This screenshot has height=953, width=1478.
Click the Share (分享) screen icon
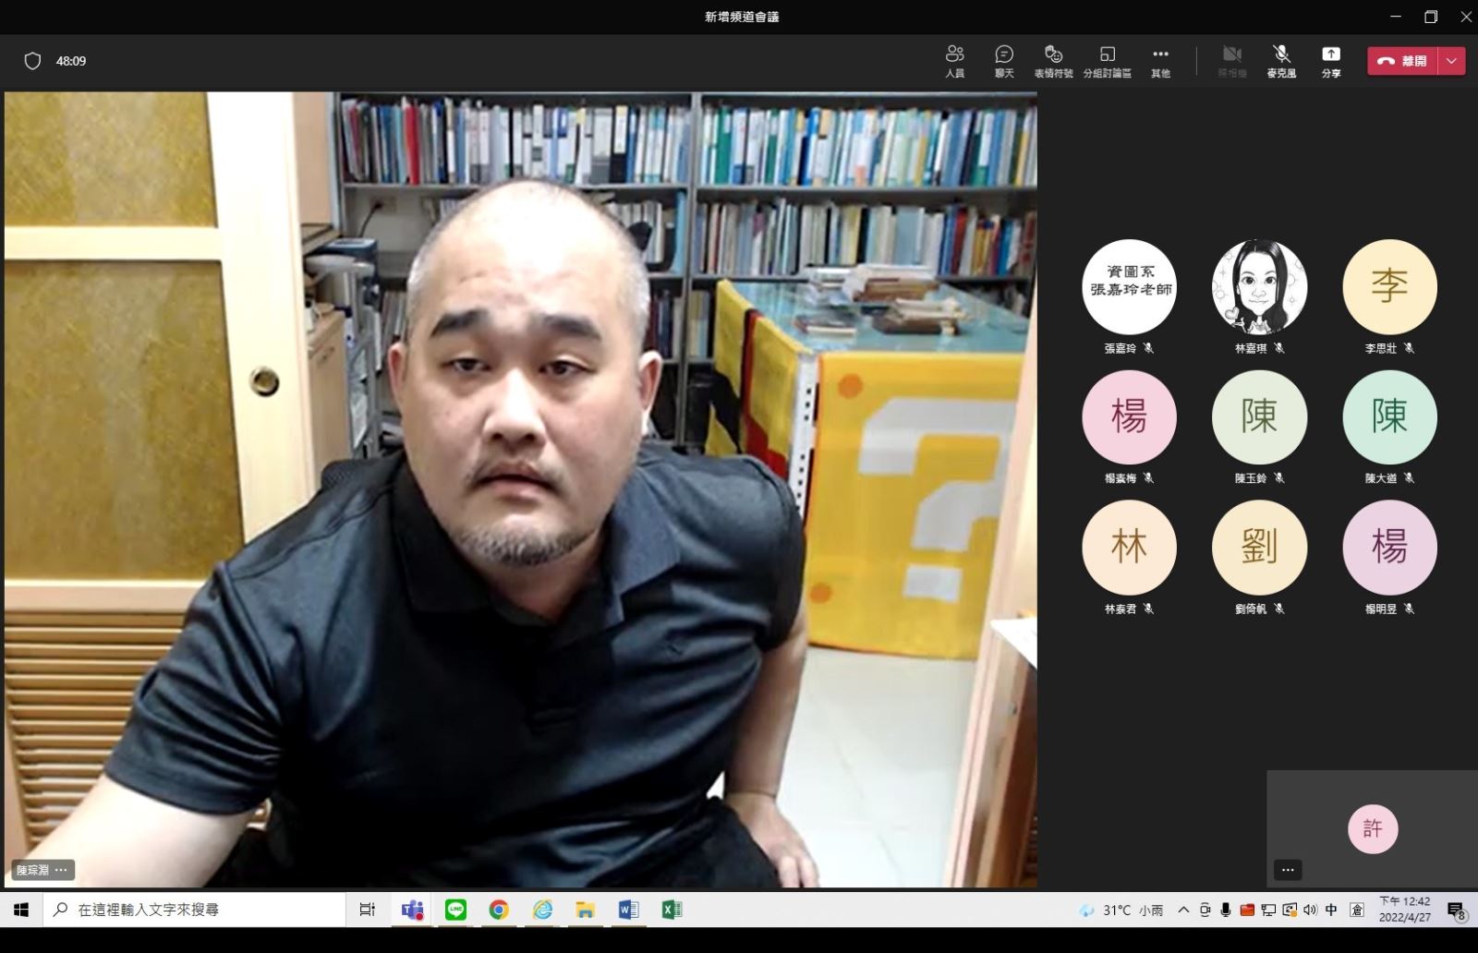tap(1330, 61)
